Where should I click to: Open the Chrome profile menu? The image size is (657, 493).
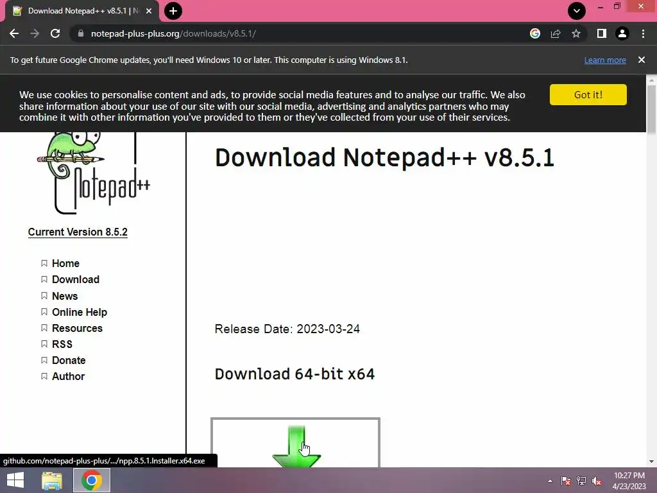(x=622, y=33)
